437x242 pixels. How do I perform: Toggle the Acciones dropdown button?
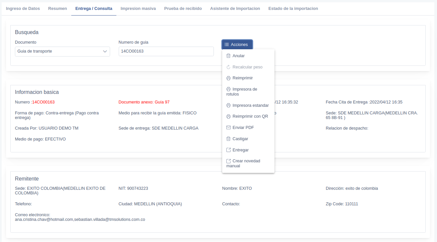(237, 45)
